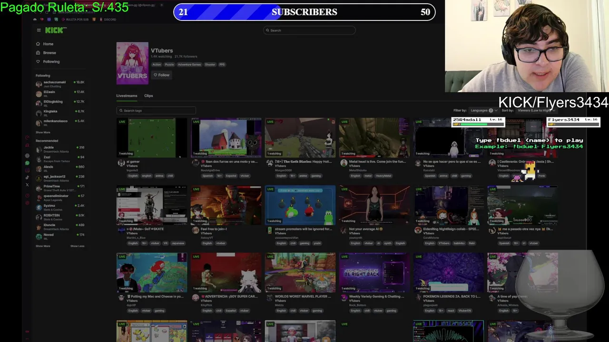Expand Following list with Show More
This screenshot has height=342, width=609.
[43, 132]
